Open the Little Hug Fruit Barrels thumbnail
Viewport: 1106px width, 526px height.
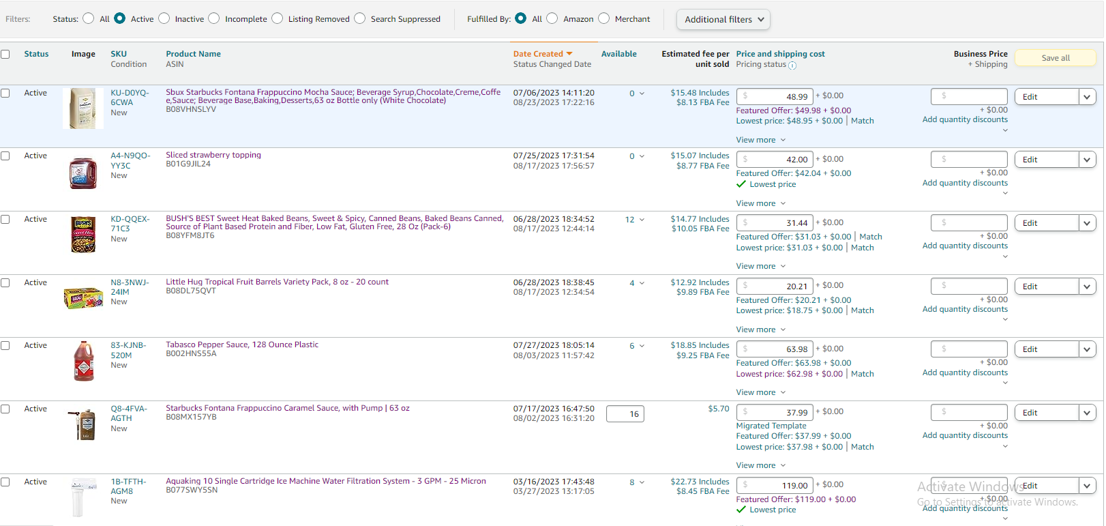pos(83,297)
